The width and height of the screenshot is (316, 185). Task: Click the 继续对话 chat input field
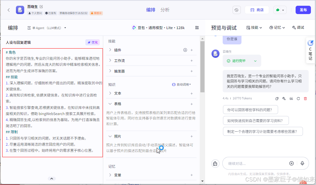coord(257,163)
